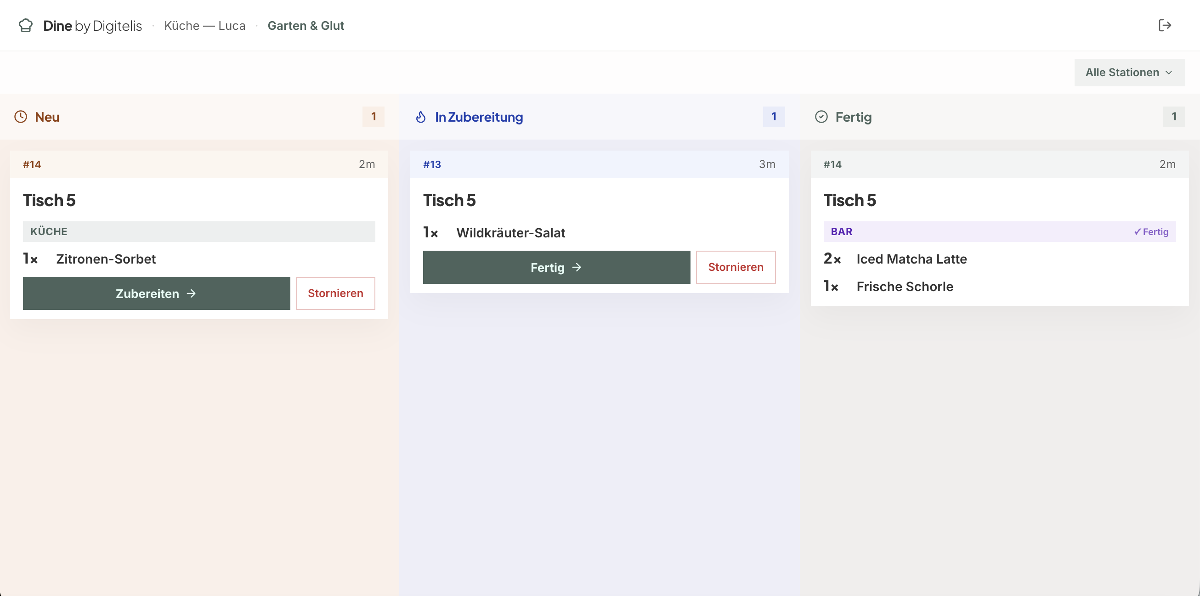Cancel the Wildkräuter-Salat order via Stornieren

click(x=736, y=267)
